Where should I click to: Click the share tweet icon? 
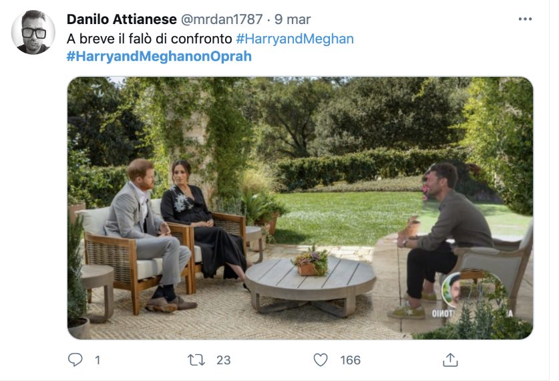[451, 360]
